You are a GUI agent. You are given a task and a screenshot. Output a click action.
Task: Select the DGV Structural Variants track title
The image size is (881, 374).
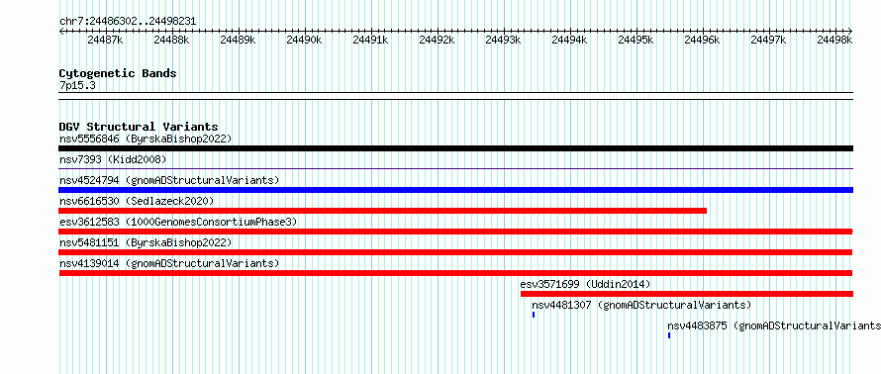[139, 127]
